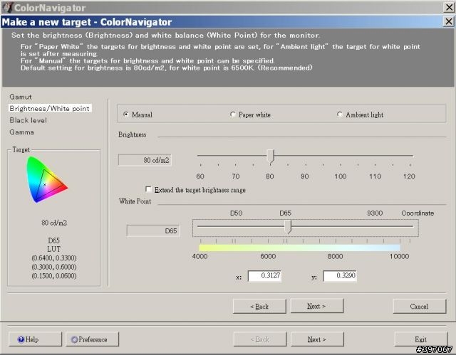Click the x coordinate field 0.3127

264,275
